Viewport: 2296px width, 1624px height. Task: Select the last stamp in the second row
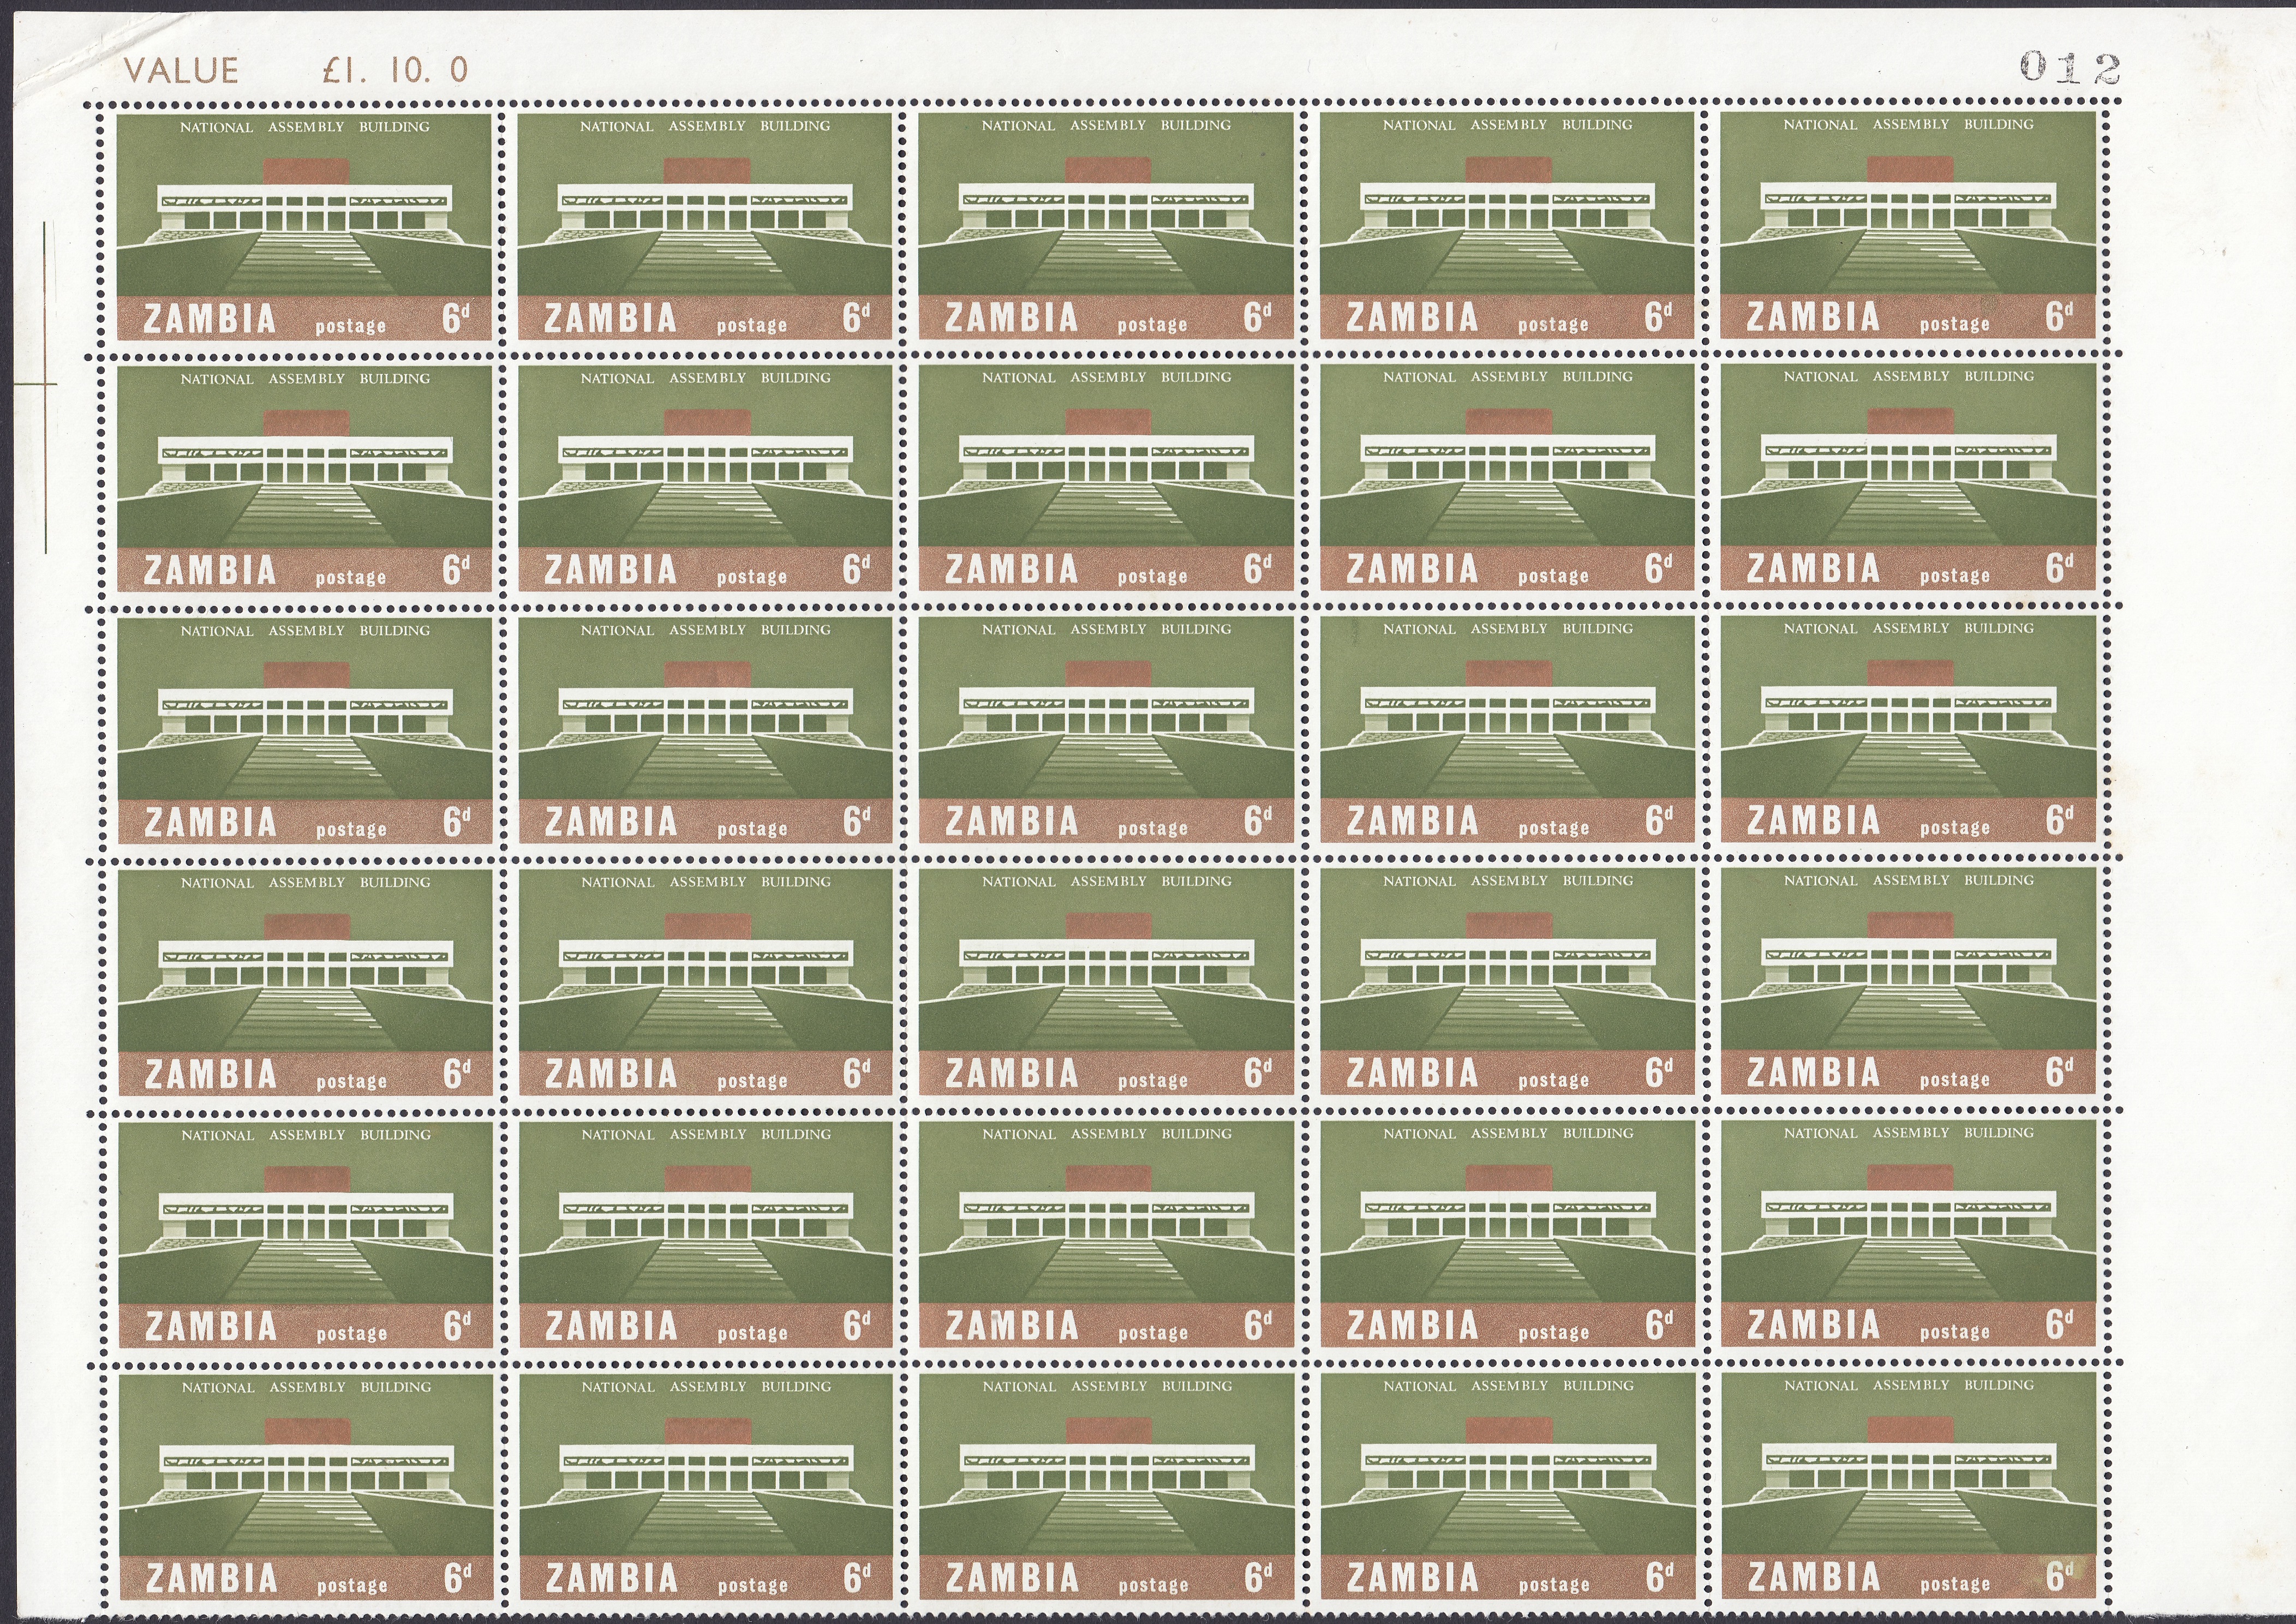click(1908, 477)
